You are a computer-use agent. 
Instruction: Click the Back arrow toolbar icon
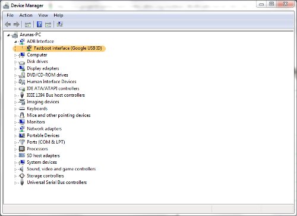[8, 24]
